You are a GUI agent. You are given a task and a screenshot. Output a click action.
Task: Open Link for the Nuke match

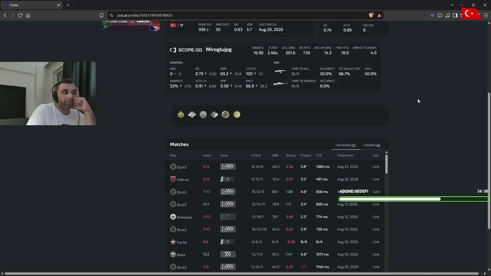pyautogui.click(x=376, y=255)
